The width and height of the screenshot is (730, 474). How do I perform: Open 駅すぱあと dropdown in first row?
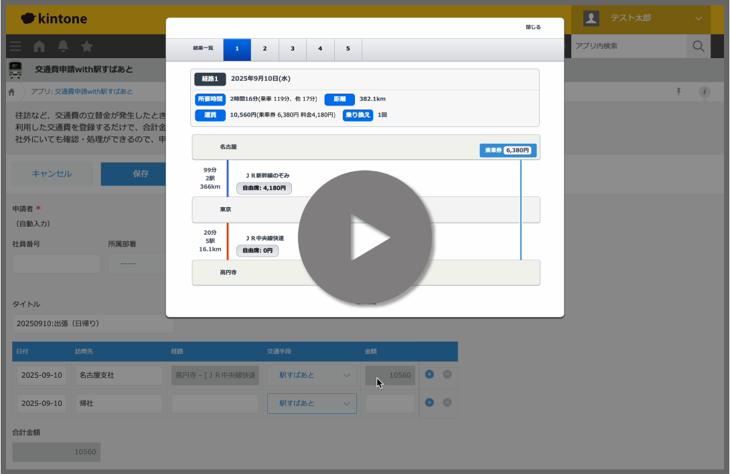312,375
